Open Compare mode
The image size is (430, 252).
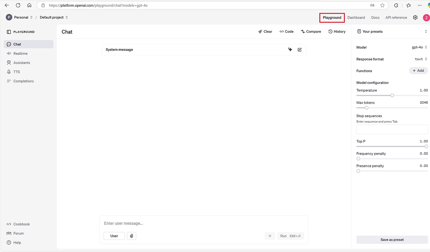click(311, 32)
